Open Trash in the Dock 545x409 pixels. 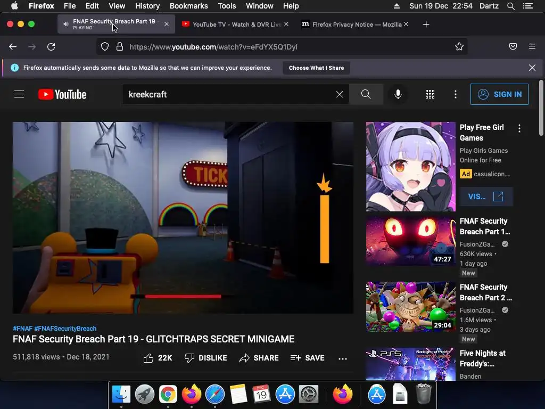point(423,394)
